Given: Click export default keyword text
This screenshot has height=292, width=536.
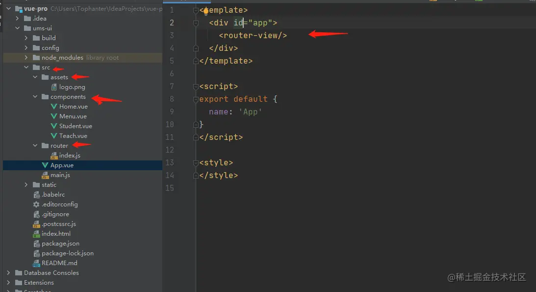Looking at the screenshot, I should 233,99.
